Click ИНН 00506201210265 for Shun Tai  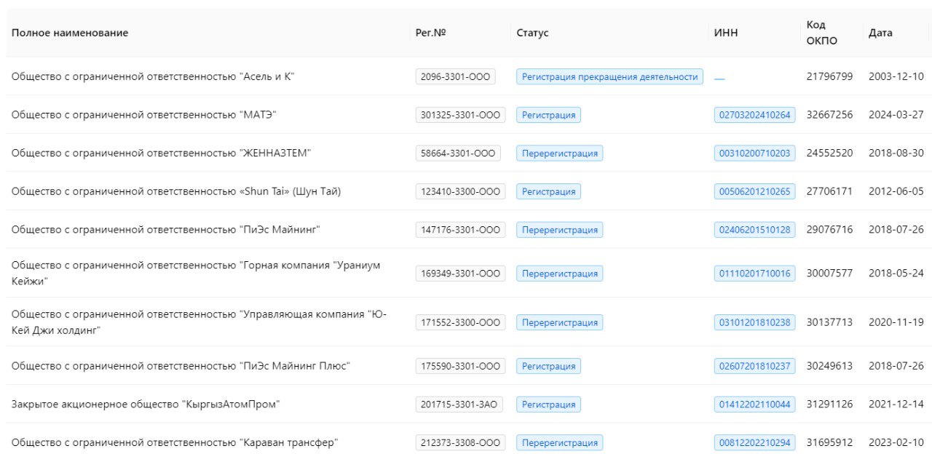point(754,192)
